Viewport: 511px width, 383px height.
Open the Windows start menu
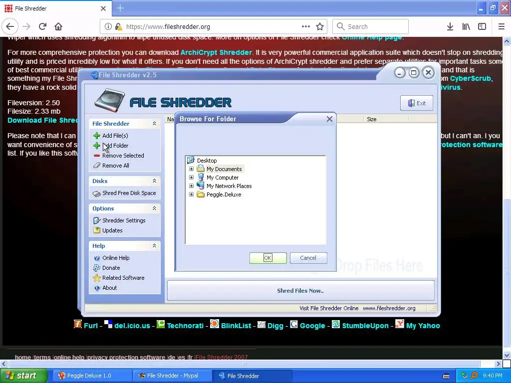[x=23, y=376]
